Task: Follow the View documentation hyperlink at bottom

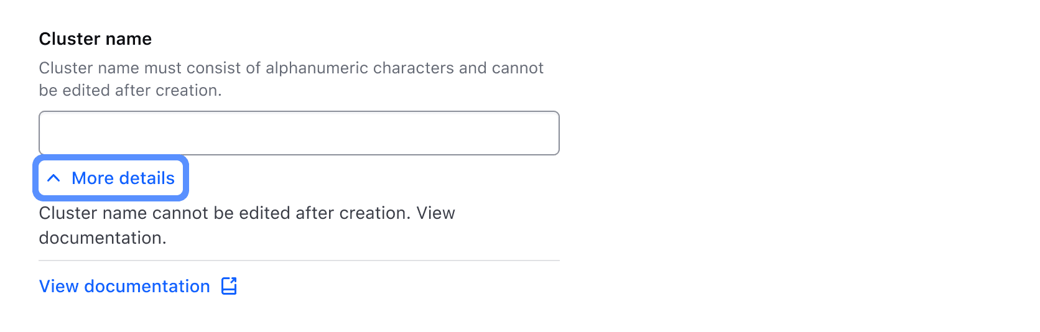Action: tap(124, 286)
